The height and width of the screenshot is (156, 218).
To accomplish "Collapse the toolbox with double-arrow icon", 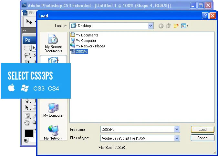I will pos(25,31).
